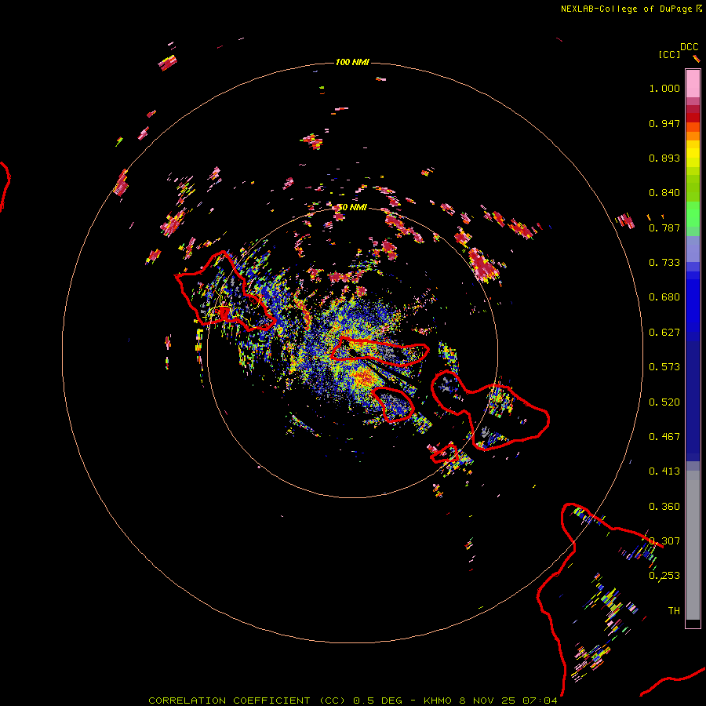Click the [CC] units label
The image size is (706, 706).
click(x=669, y=55)
